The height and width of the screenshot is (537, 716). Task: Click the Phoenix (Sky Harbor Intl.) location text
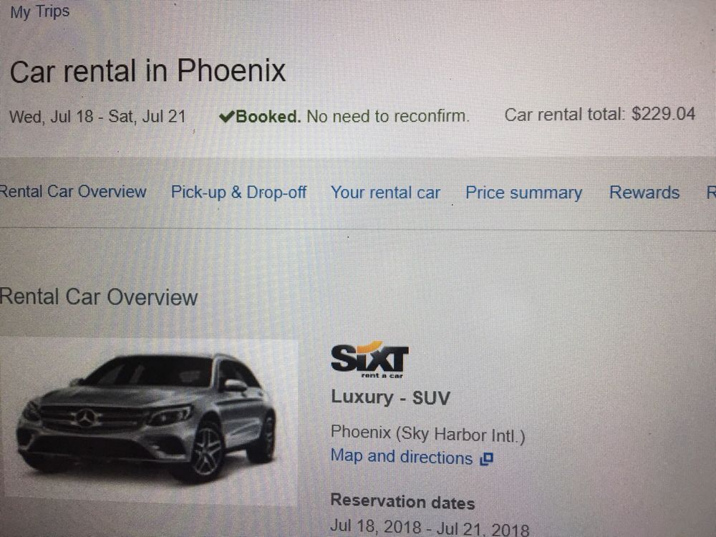click(428, 433)
